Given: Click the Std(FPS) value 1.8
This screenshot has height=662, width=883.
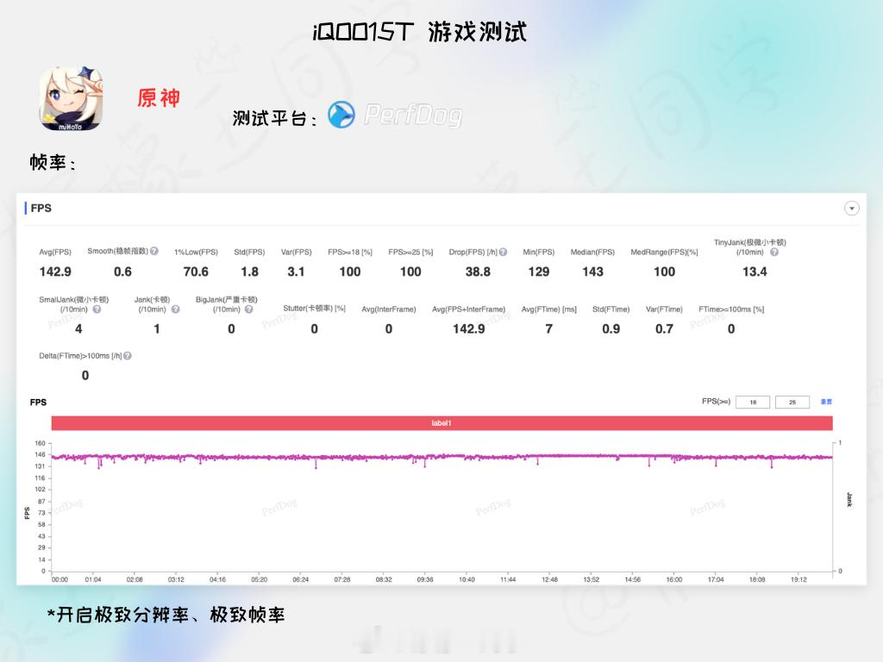Looking at the screenshot, I should point(249,272).
